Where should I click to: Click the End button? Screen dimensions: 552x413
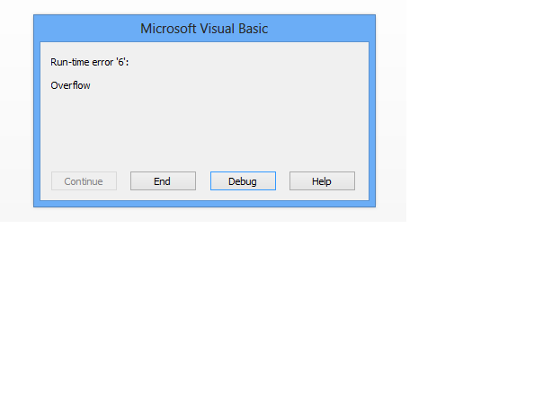click(x=163, y=181)
